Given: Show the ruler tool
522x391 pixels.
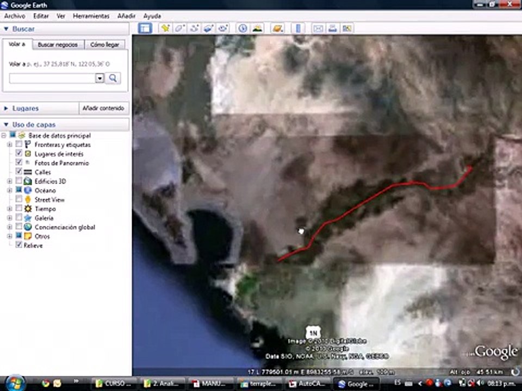Looking at the screenshot, I should point(298,28).
